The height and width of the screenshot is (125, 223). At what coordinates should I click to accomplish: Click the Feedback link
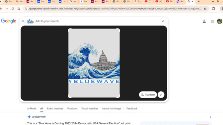point(132,108)
